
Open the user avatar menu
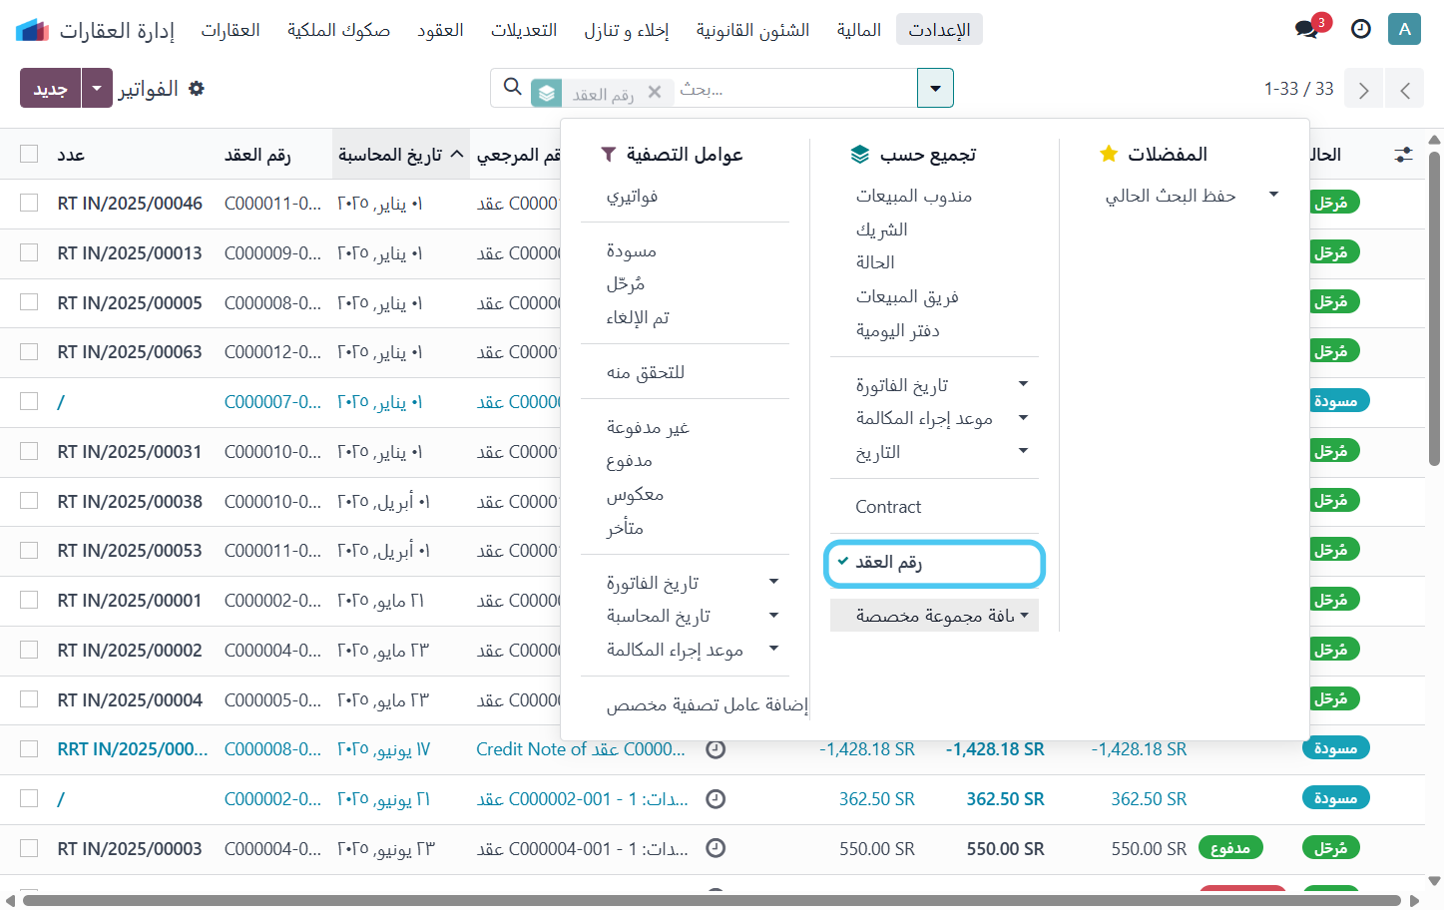point(1404,29)
